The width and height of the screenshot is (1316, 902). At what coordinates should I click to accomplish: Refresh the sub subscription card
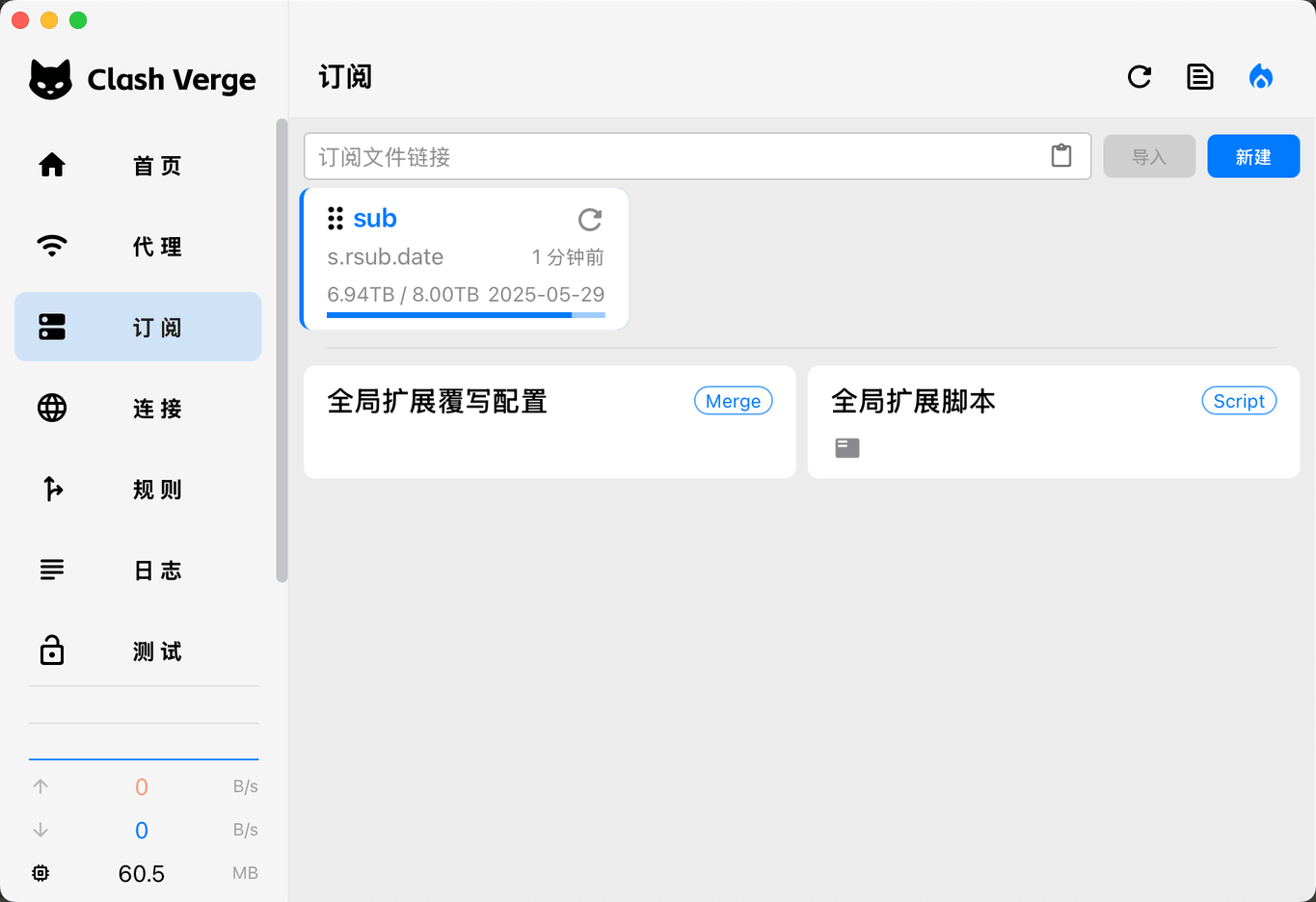click(x=590, y=220)
